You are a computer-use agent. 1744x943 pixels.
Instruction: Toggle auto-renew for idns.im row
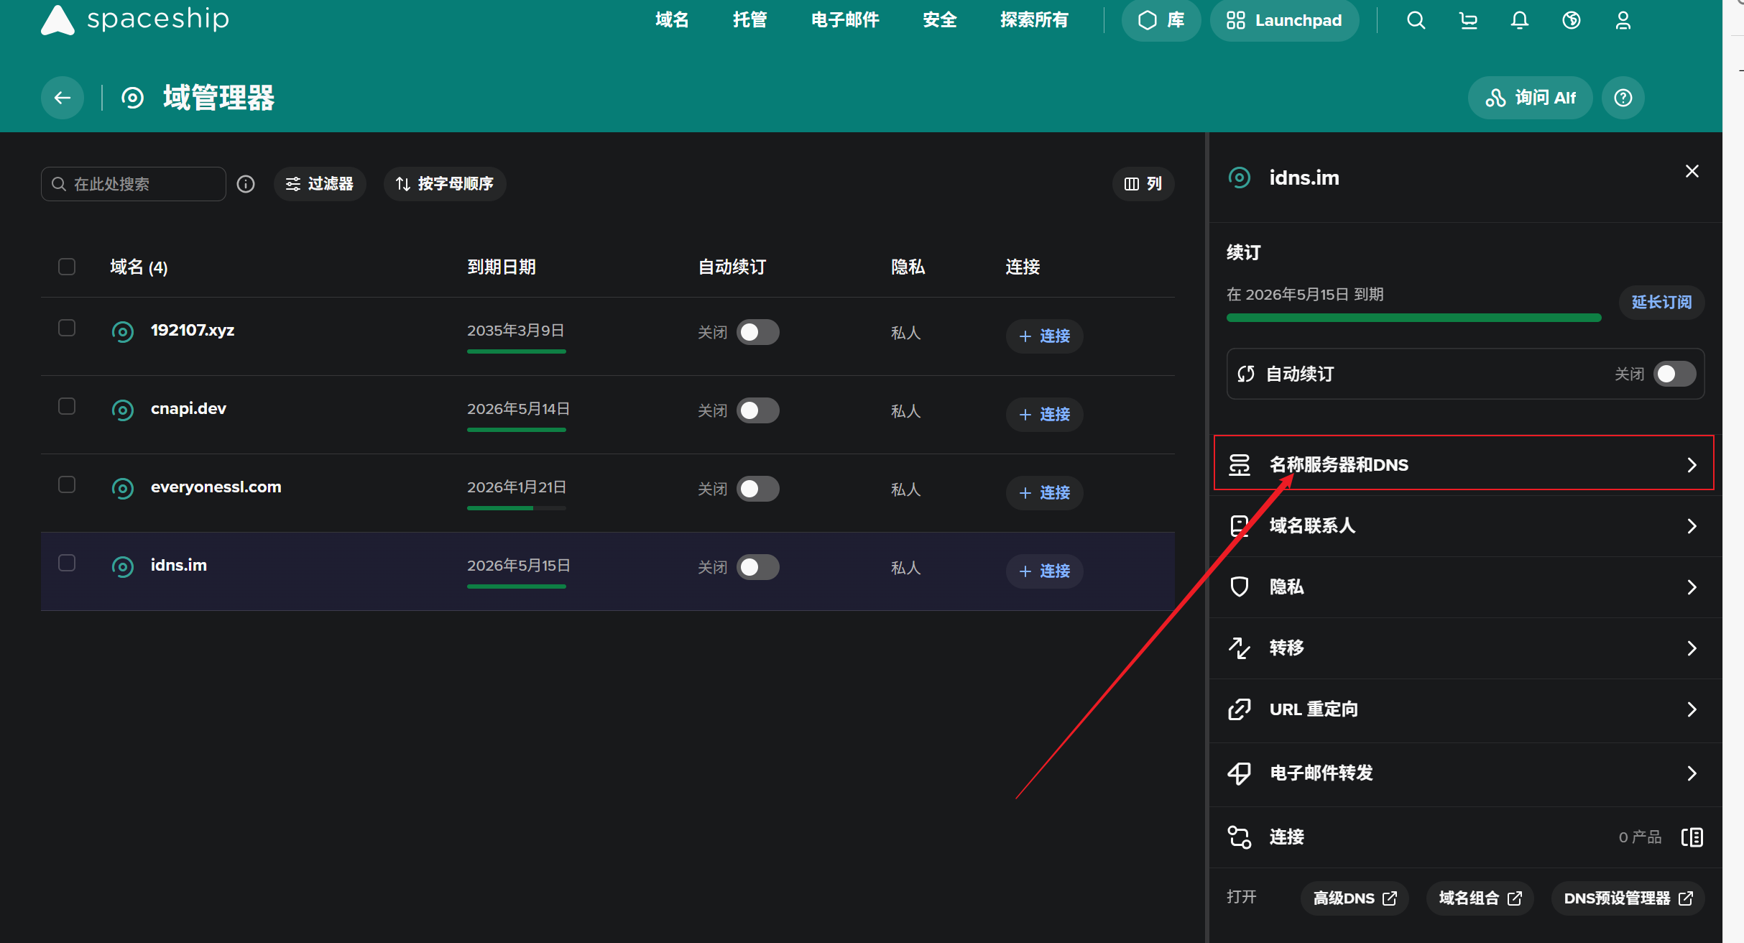click(758, 567)
